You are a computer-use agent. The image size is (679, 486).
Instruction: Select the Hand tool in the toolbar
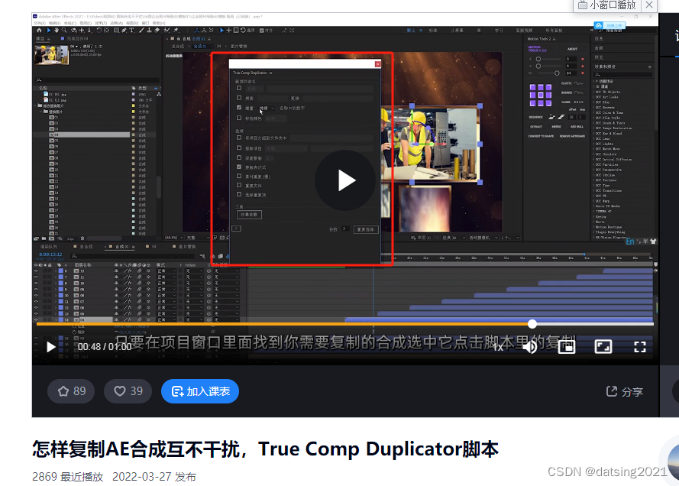[57, 29]
